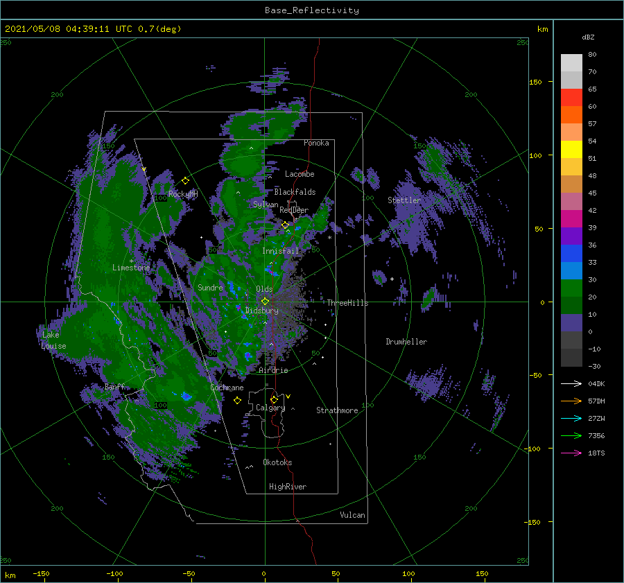The width and height of the screenshot is (624, 583).
Task: Click the yellow diamond marker inside Calgary boundary
Action: pyautogui.click(x=274, y=399)
